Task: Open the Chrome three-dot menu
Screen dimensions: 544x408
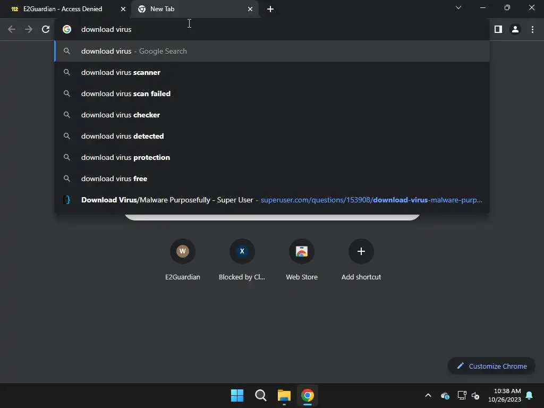Action: pyautogui.click(x=532, y=30)
